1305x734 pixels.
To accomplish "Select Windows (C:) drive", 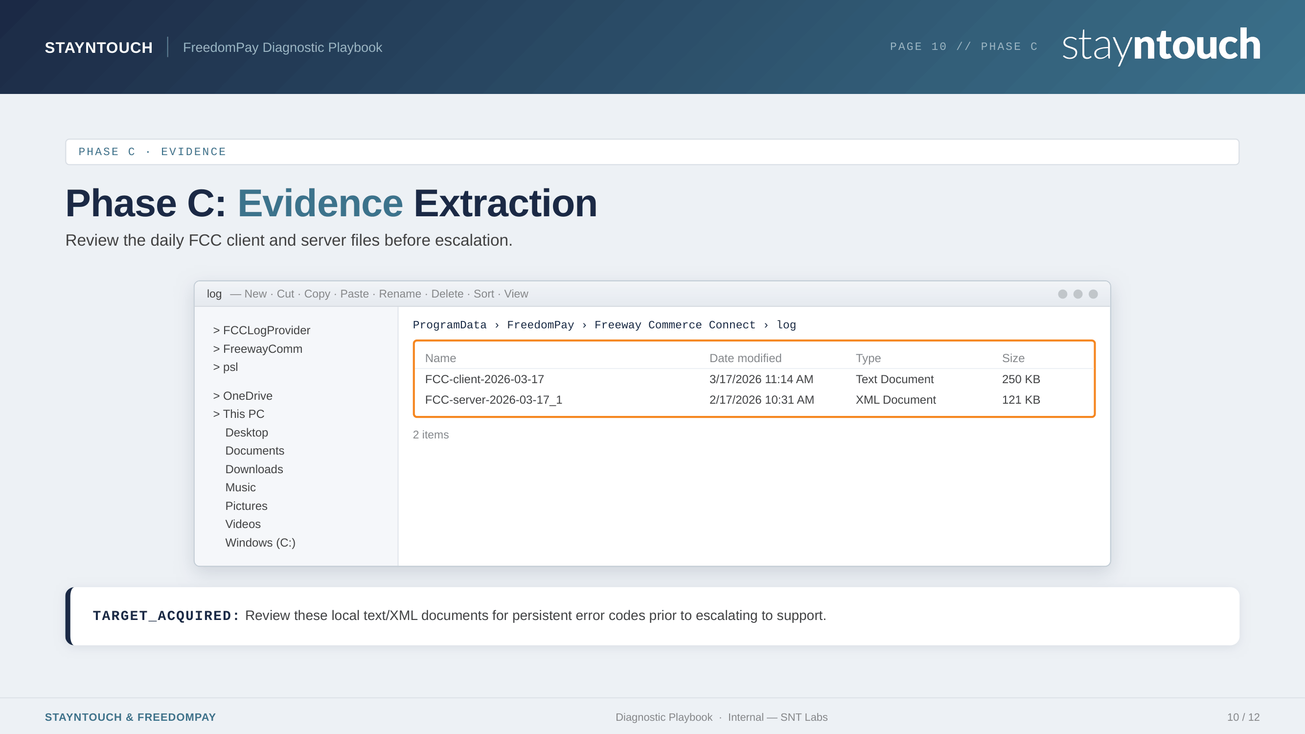I will pyautogui.click(x=260, y=543).
